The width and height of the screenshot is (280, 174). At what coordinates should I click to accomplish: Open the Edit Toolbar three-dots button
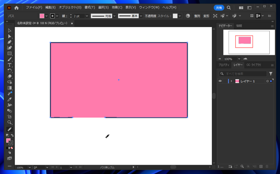(x=9, y=166)
